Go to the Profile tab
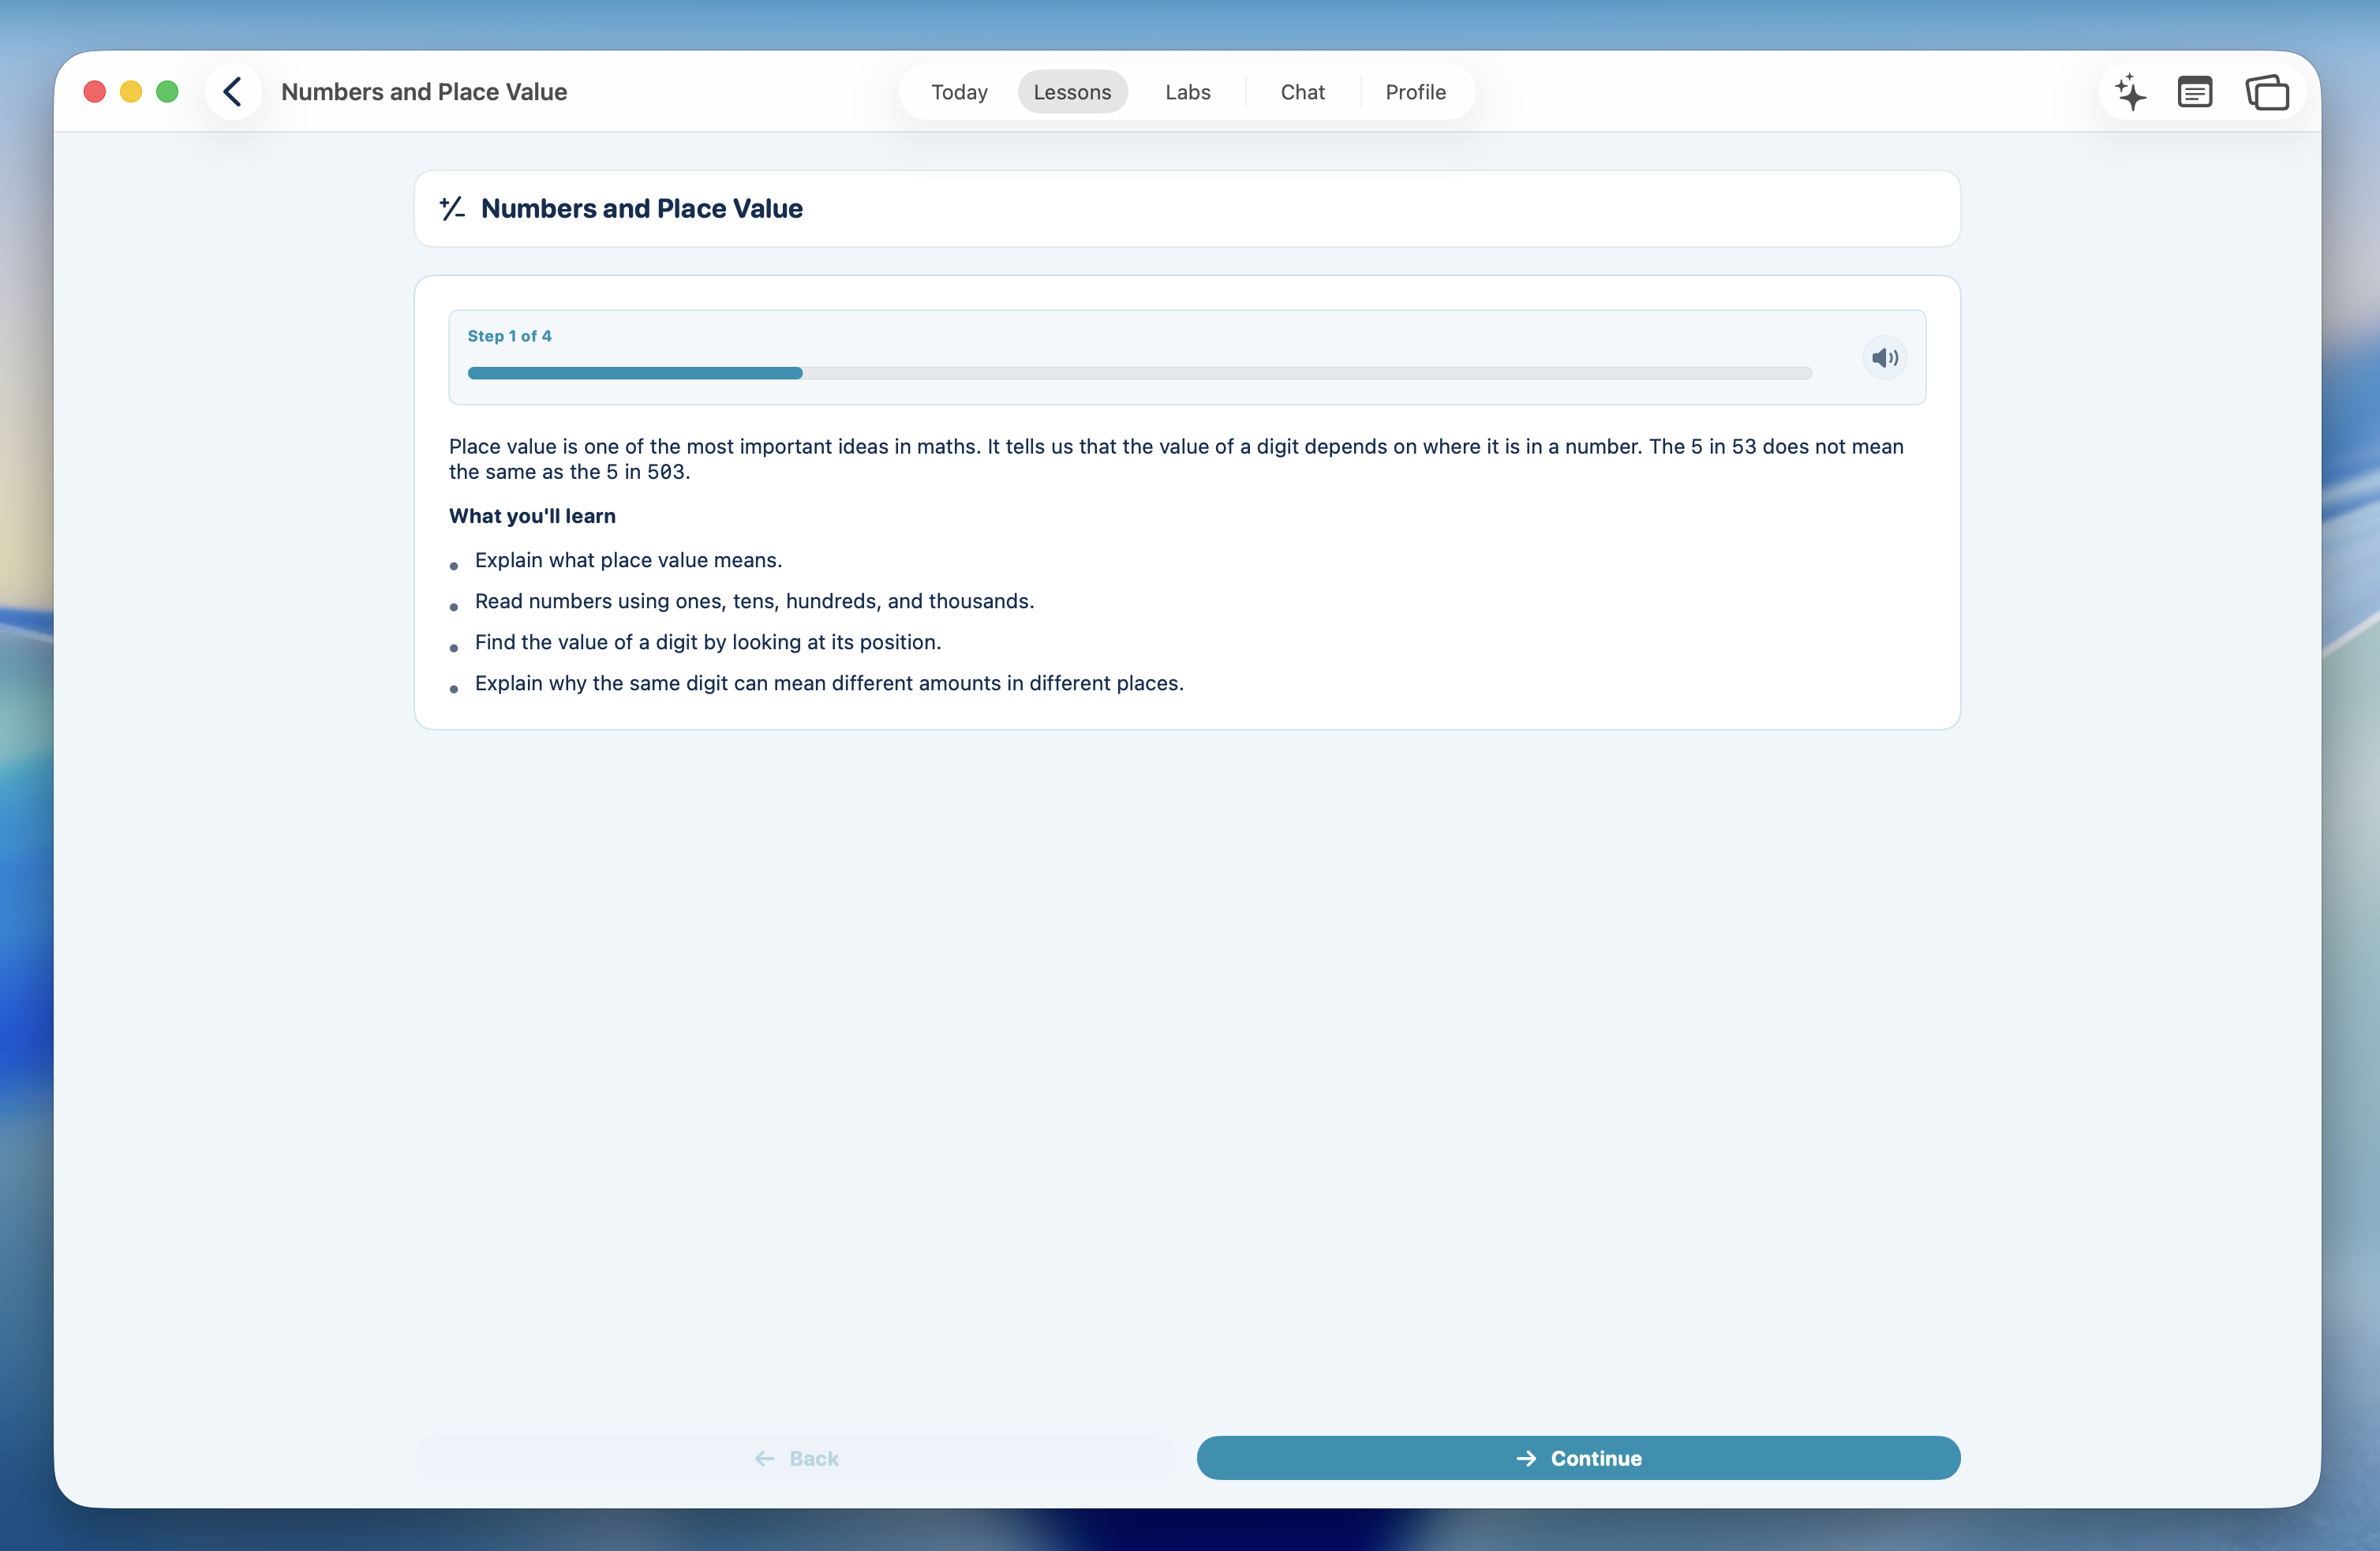The image size is (2380, 1551). [1415, 92]
